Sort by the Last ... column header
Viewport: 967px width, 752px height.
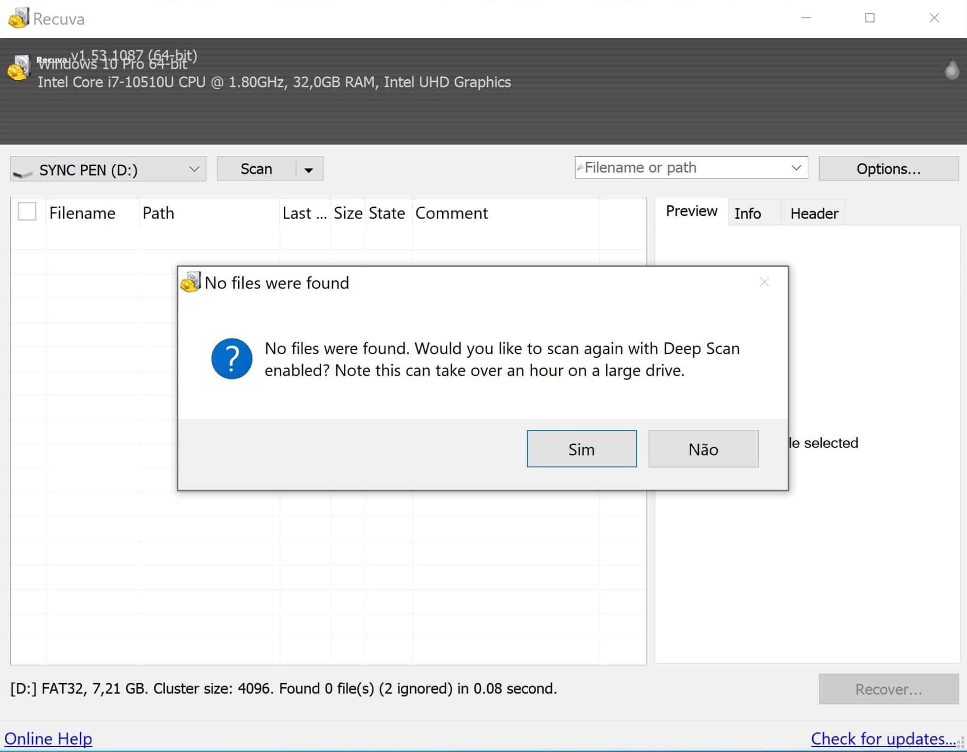[x=305, y=213]
